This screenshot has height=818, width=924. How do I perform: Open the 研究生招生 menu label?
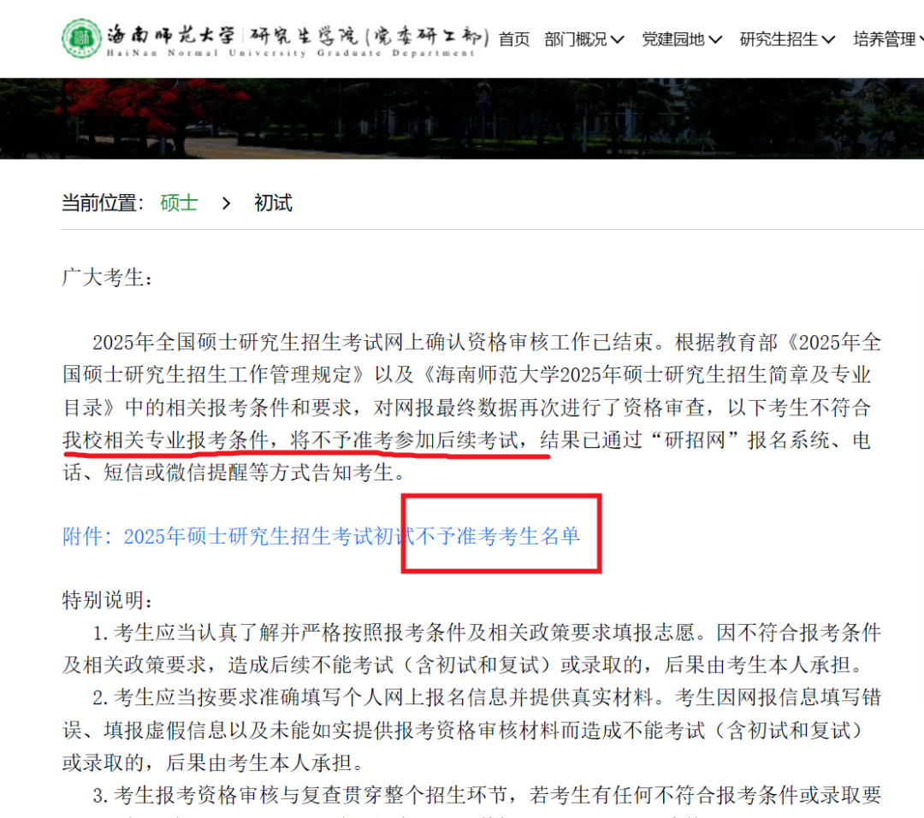click(x=779, y=39)
